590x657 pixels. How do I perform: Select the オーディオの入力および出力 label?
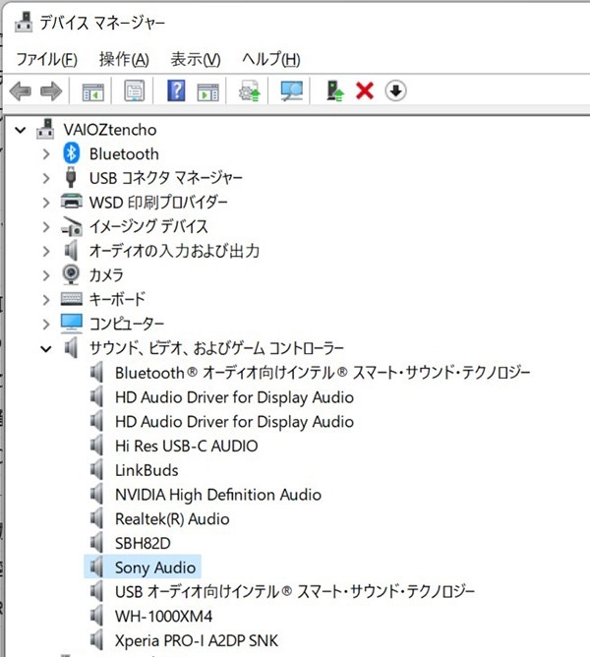click(174, 251)
